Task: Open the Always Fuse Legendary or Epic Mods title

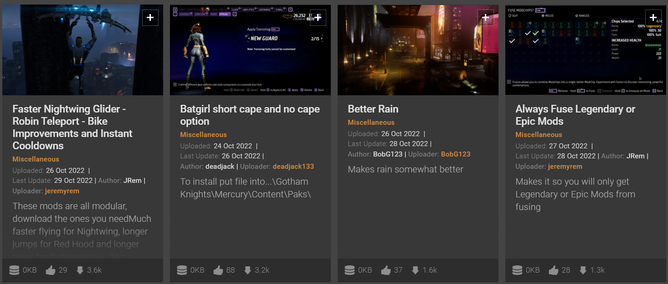Action: [x=575, y=115]
